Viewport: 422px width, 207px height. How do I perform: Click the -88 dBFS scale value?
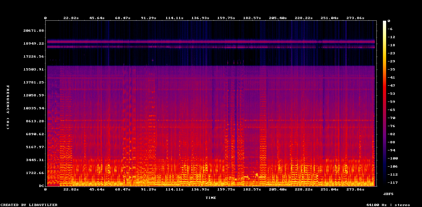point(391,142)
